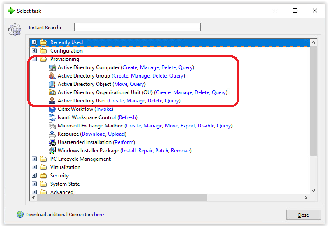Click Refresh link for Ivanti Workspace Control
This screenshot has height=226, width=328.
(127, 117)
